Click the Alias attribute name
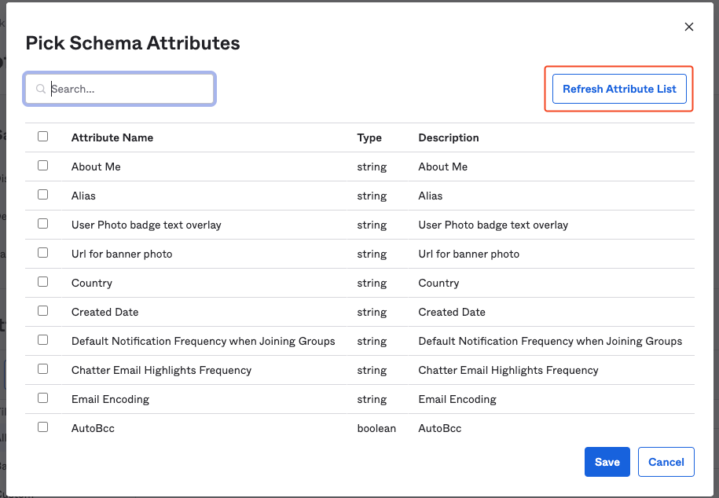The image size is (719, 498). (83, 196)
